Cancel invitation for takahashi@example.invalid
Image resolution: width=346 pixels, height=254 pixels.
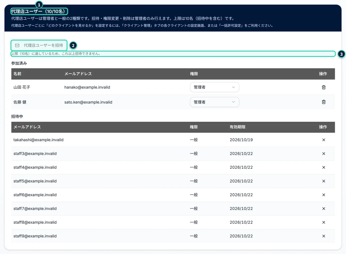(x=324, y=140)
